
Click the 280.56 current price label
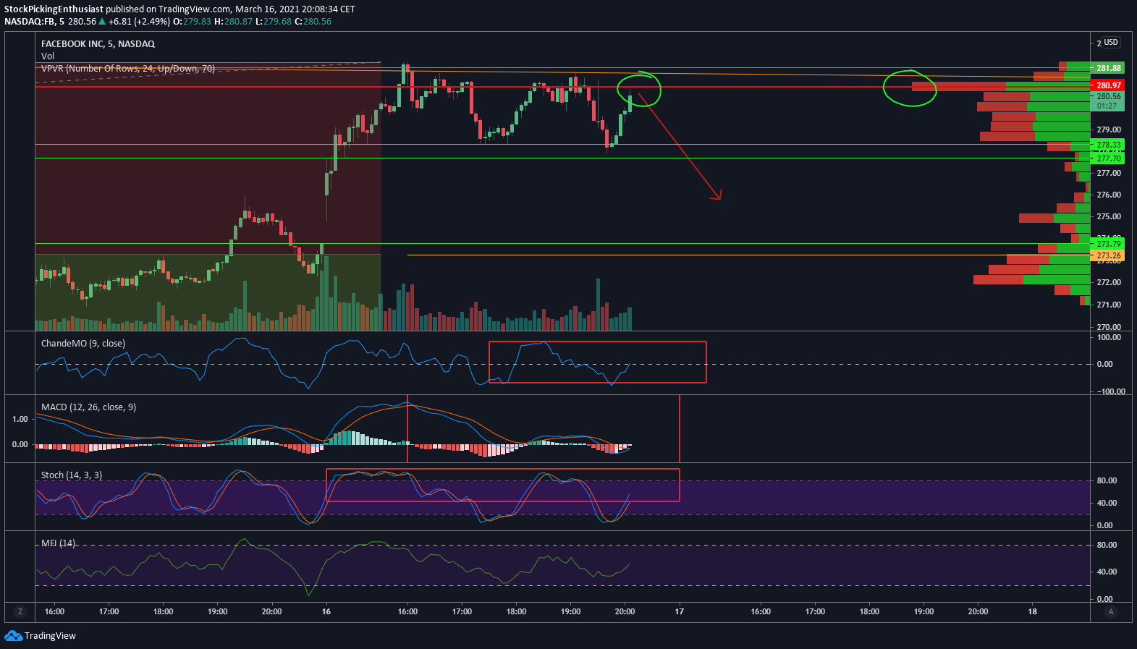click(x=1107, y=96)
